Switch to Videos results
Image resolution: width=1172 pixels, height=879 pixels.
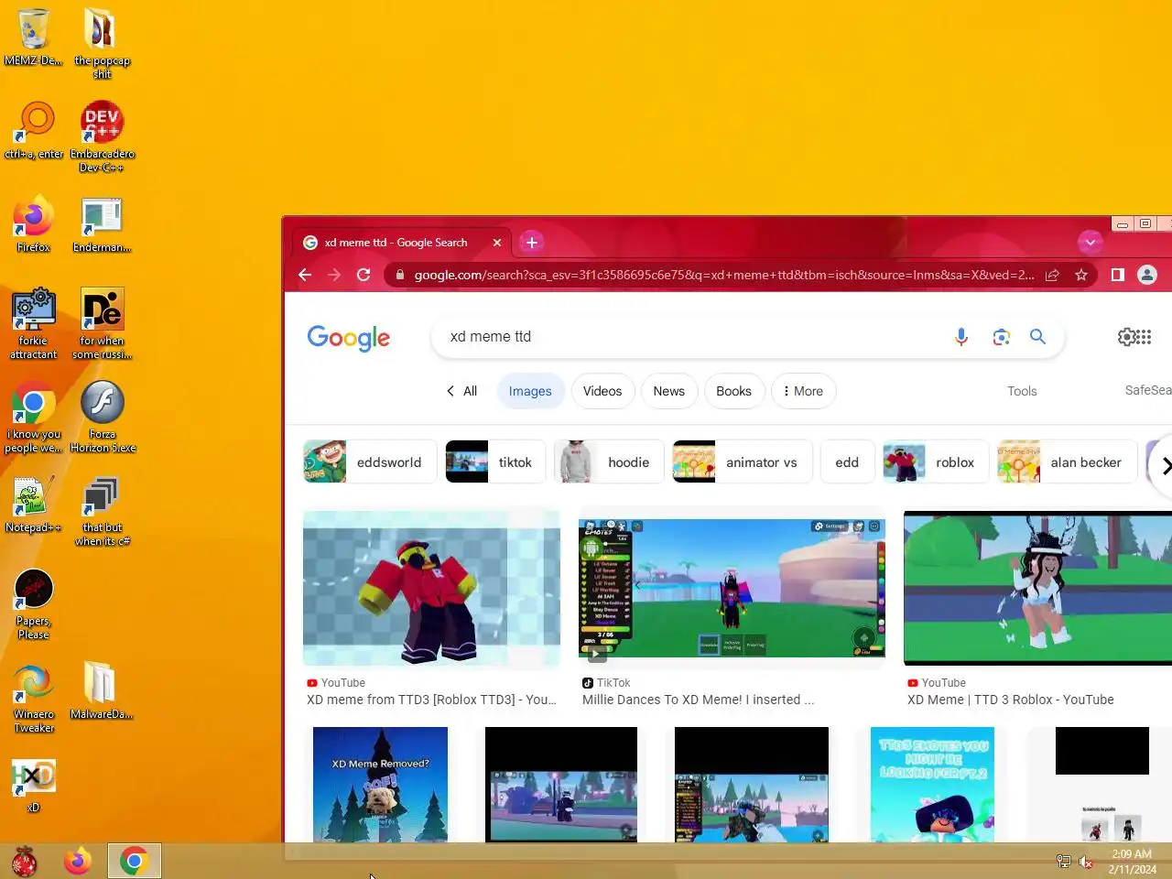tap(602, 391)
